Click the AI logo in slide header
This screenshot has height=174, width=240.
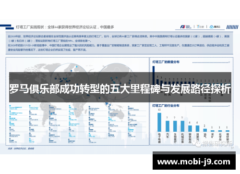(x=186, y=27)
